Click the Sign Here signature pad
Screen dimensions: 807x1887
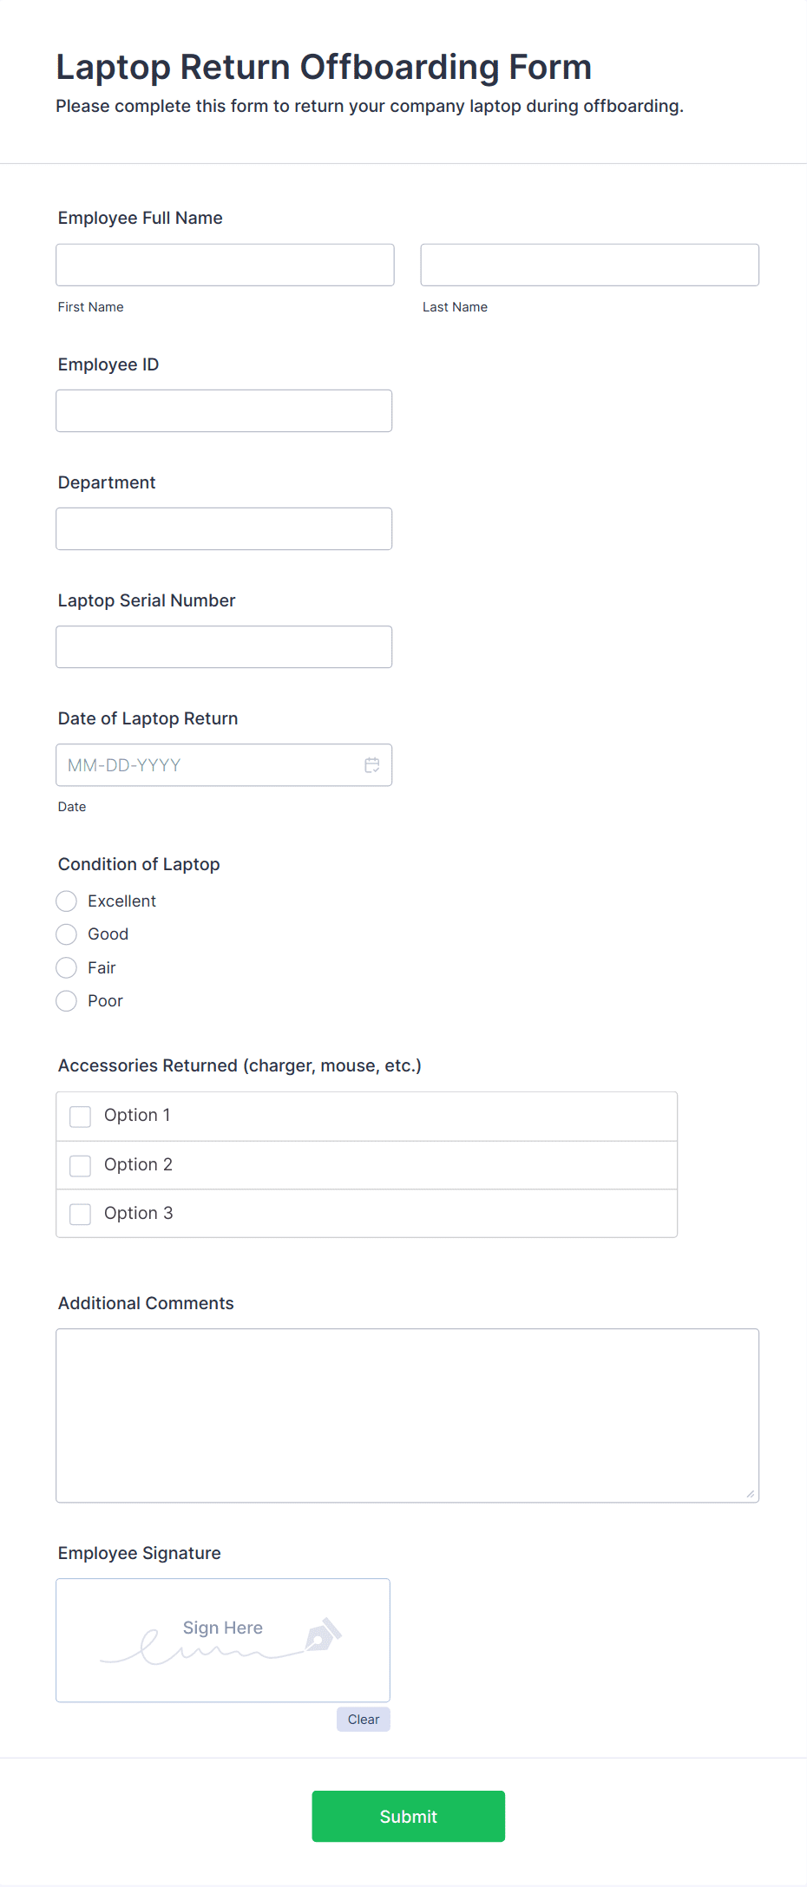(x=223, y=1640)
